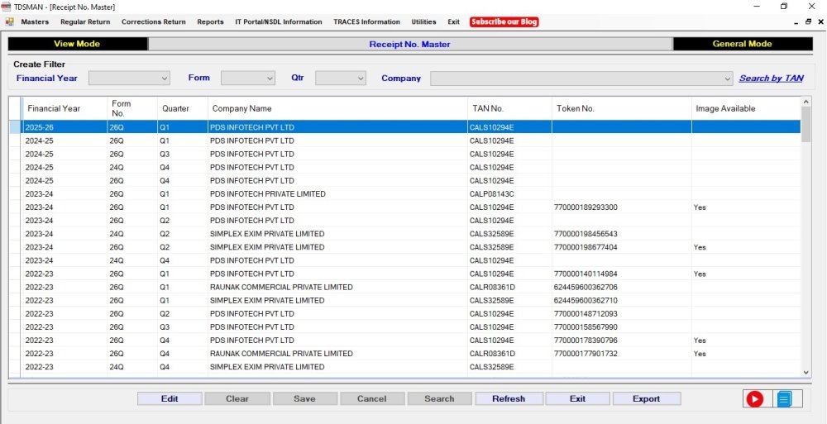Click the TAN No. column header

tap(509, 108)
